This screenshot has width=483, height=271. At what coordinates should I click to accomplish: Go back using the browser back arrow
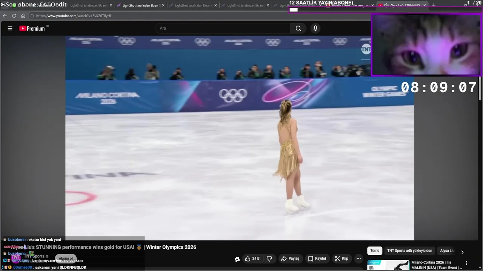point(5,16)
